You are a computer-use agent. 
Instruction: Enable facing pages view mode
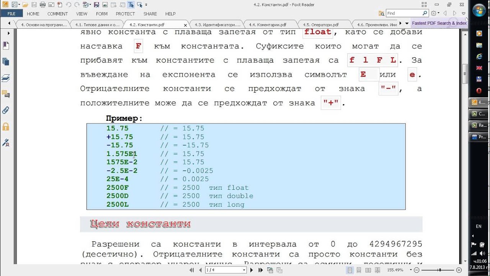point(368,270)
